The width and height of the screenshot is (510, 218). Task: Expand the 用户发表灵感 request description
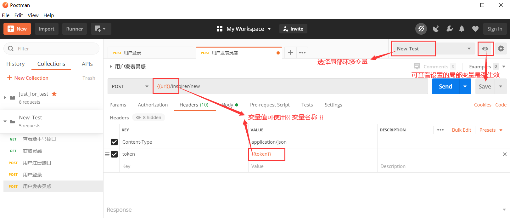click(110, 66)
